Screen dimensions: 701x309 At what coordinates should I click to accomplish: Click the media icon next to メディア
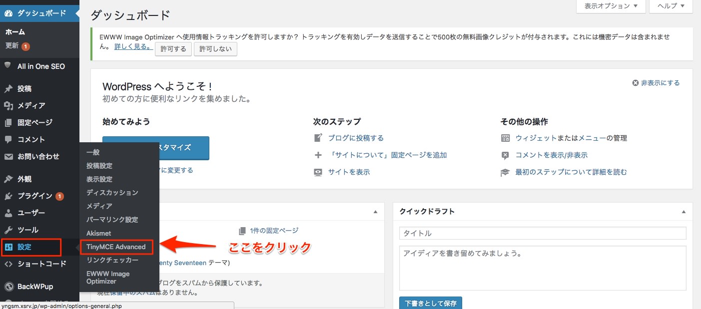(x=8, y=106)
